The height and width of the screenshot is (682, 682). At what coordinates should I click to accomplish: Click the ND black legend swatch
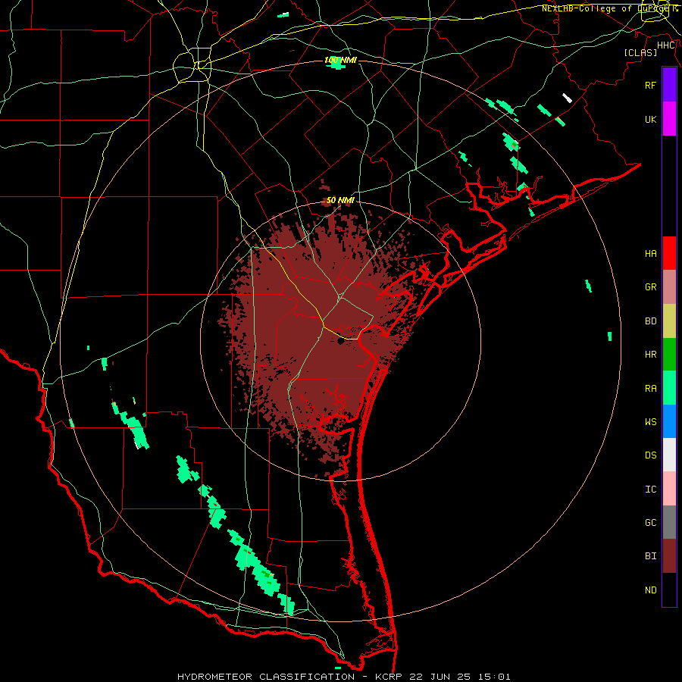669,590
